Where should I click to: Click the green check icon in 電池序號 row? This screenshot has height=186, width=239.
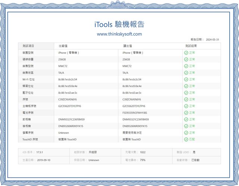(186, 113)
